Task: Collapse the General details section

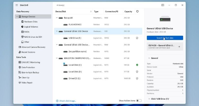Action: point(149,58)
